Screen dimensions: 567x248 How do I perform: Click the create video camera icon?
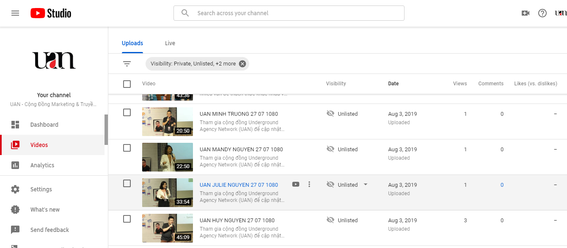coord(526,13)
